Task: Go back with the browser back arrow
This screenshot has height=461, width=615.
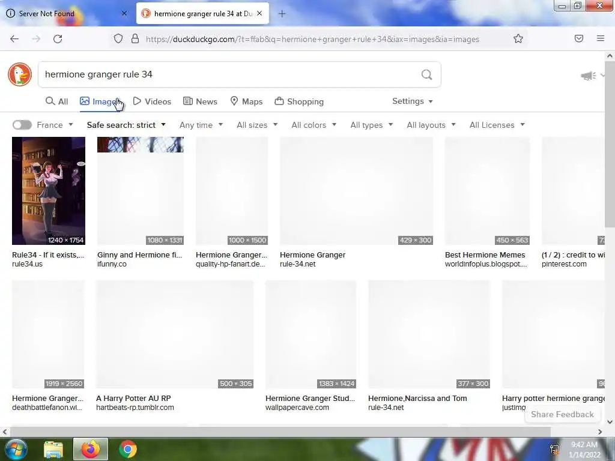Action: click(x=14, y=39)
